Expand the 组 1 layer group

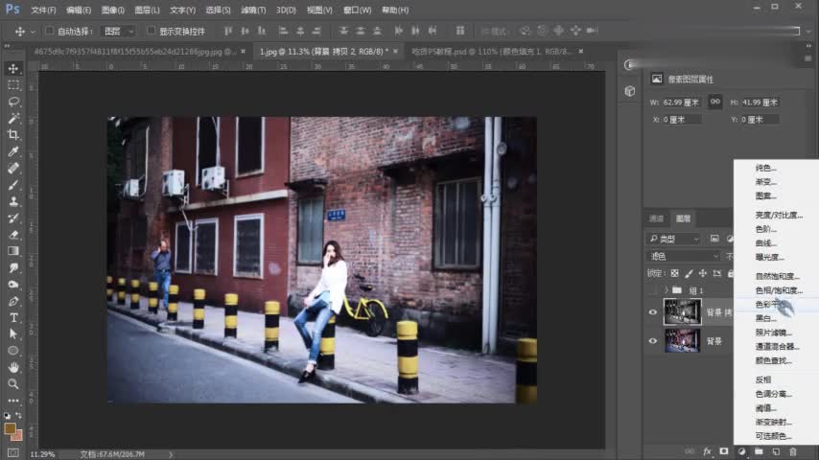666,289
